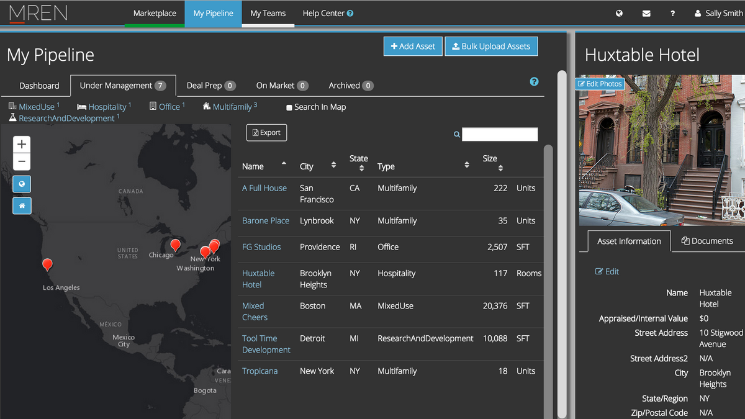The width and height of the screenshot is (745, 419).
Task: Click the '20,376' size value
Action: point(495,306)
